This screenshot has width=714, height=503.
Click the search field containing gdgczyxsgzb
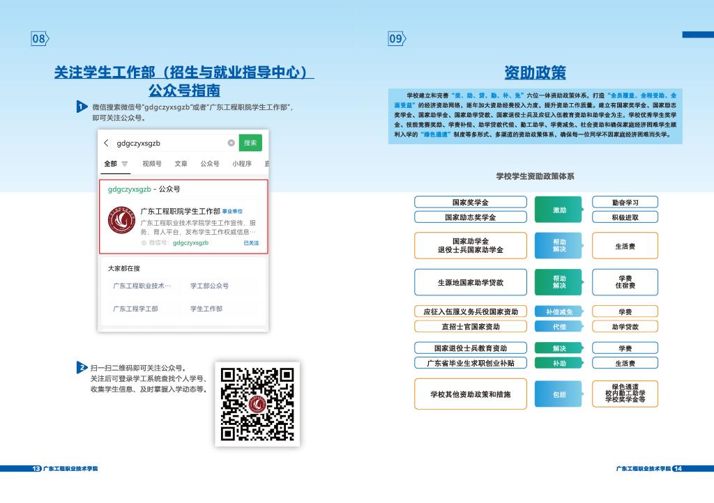pos(167,143)
